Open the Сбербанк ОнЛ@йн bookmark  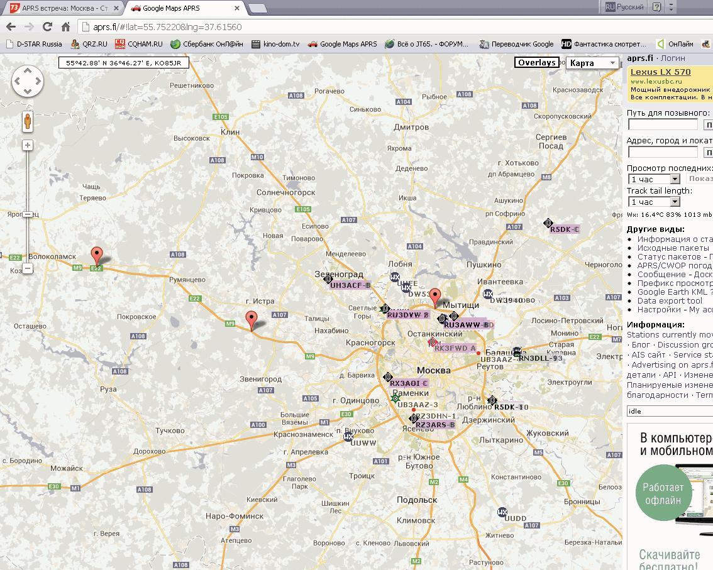coord(207,44)
